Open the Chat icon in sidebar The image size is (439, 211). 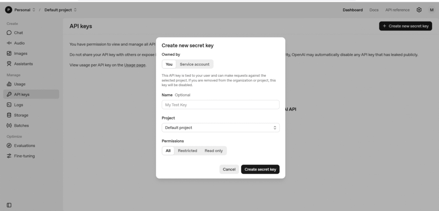pyautogui.click(x=9, y=33)
